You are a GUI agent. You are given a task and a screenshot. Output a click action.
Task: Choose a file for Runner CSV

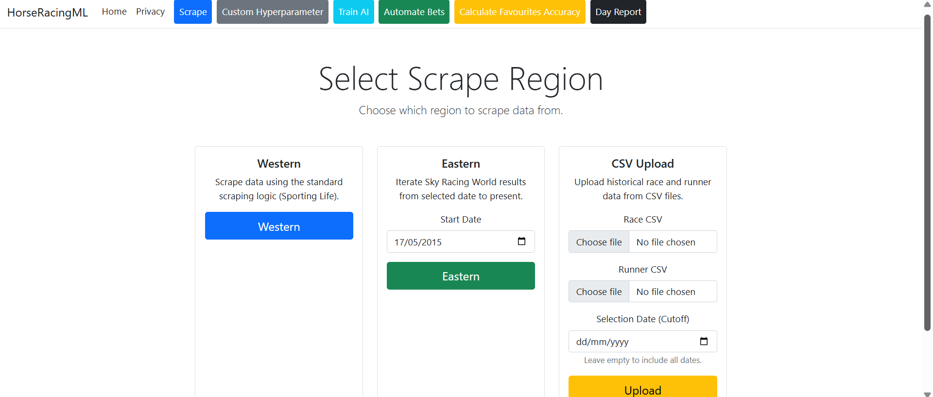599,292
